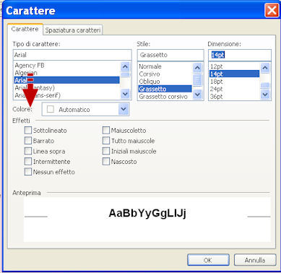
Task: Click font list scroll down arrow
Action: pyautogui.click(x=125, y=94)
